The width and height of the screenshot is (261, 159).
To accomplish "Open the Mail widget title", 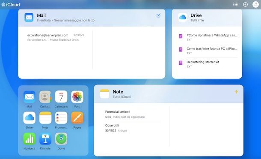I will coord(41,15).
